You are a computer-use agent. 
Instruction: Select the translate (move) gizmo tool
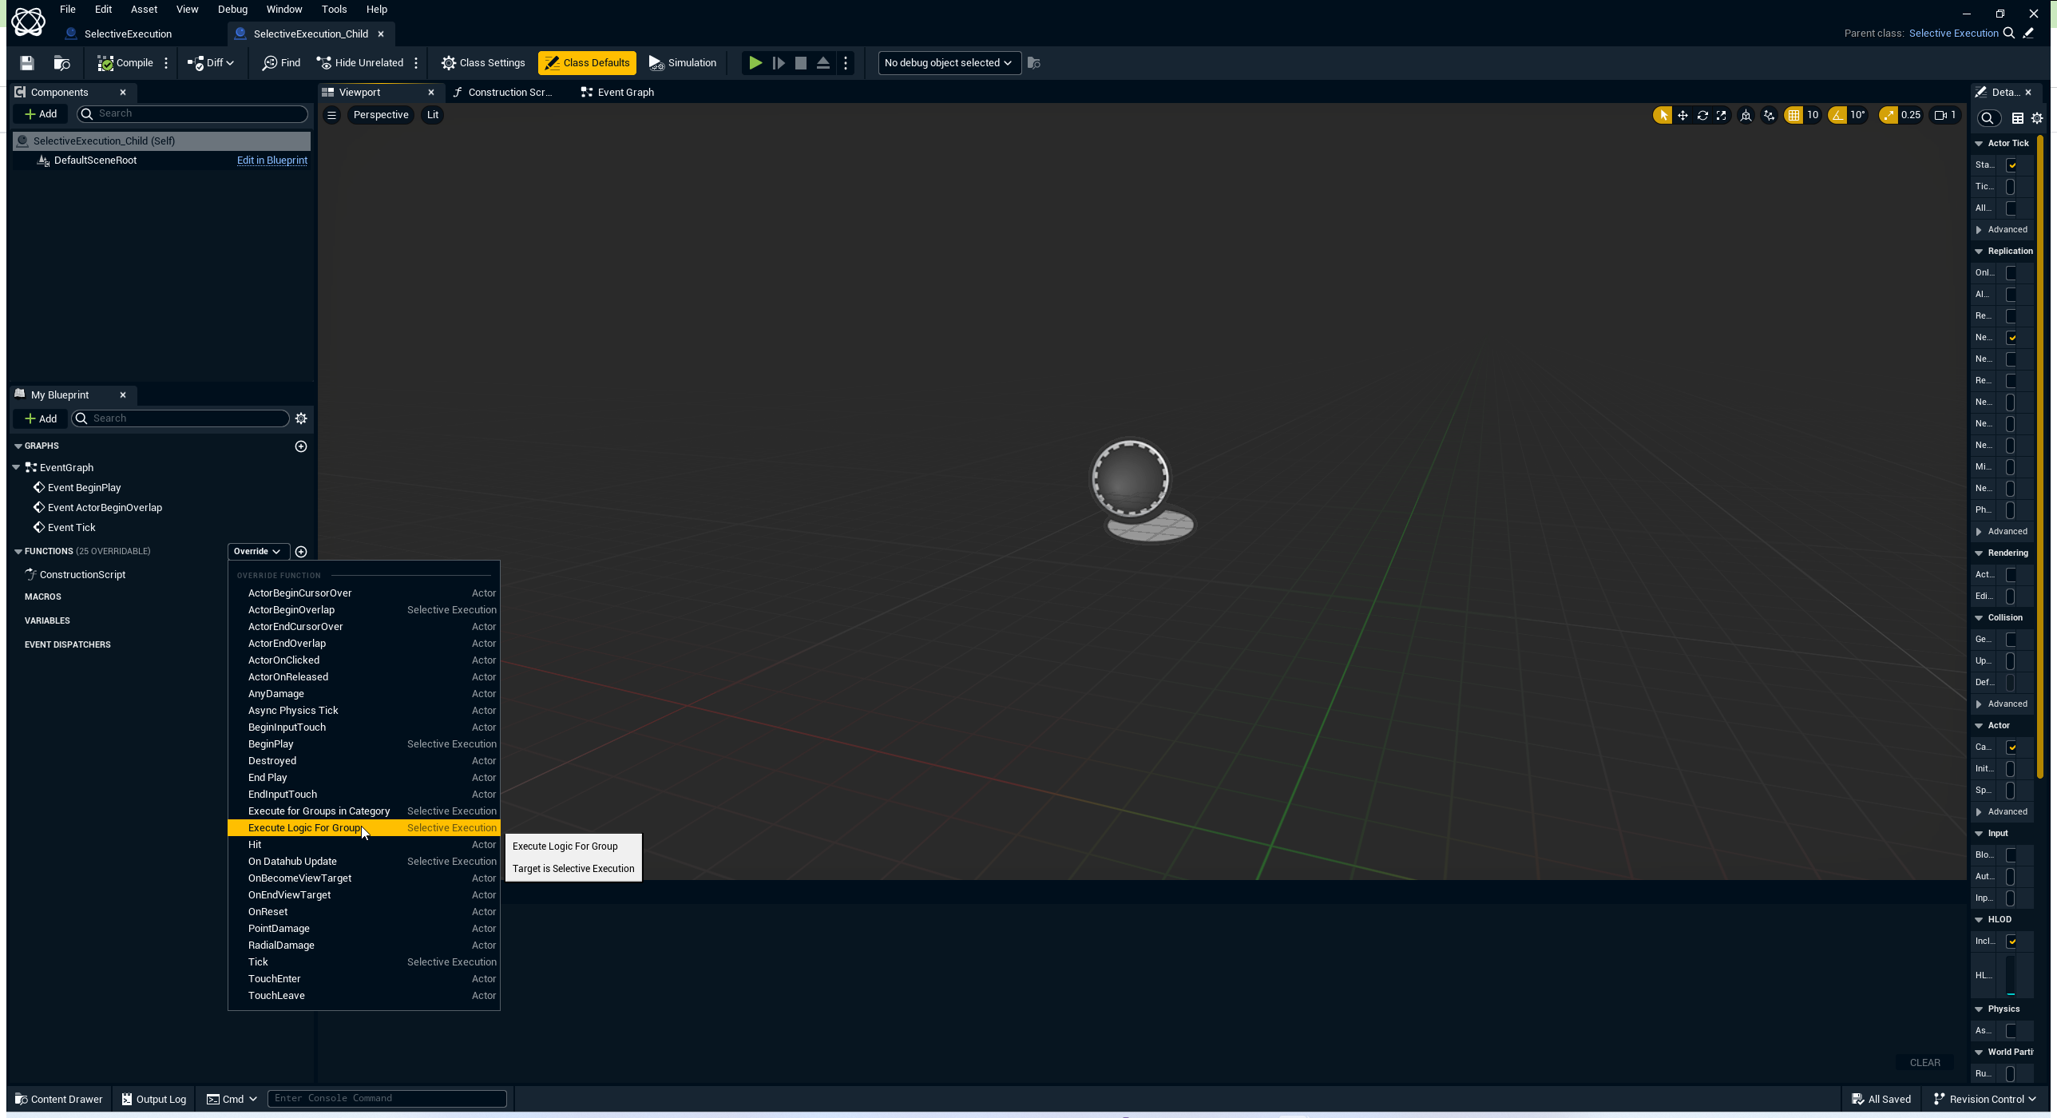pos(1682,115)
